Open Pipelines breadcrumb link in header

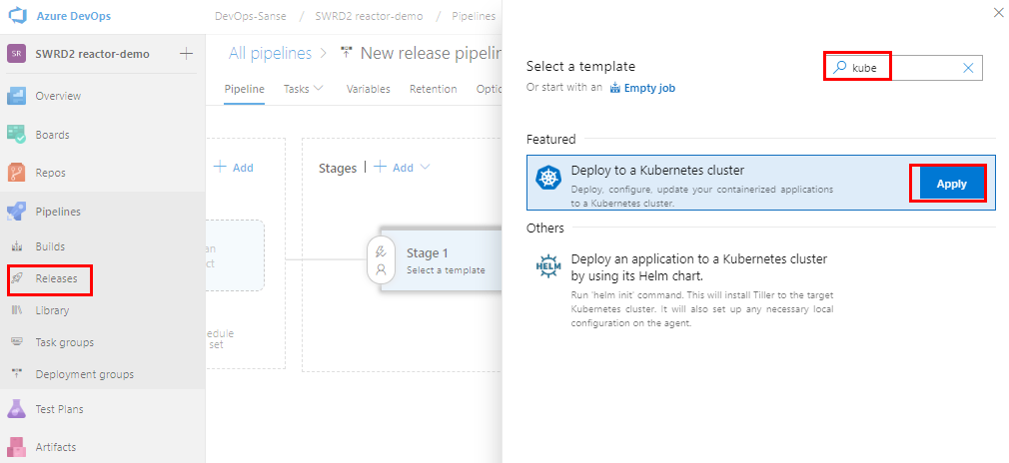click(474, 16)
